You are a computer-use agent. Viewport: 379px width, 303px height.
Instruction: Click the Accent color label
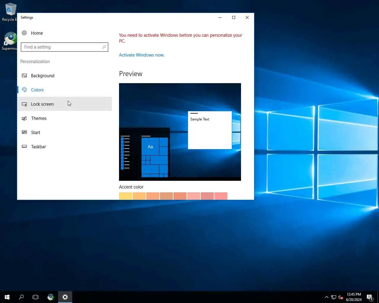[131, 187]
